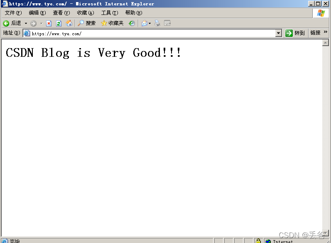Click the 链接 links toolbar label

click(315, 33)
